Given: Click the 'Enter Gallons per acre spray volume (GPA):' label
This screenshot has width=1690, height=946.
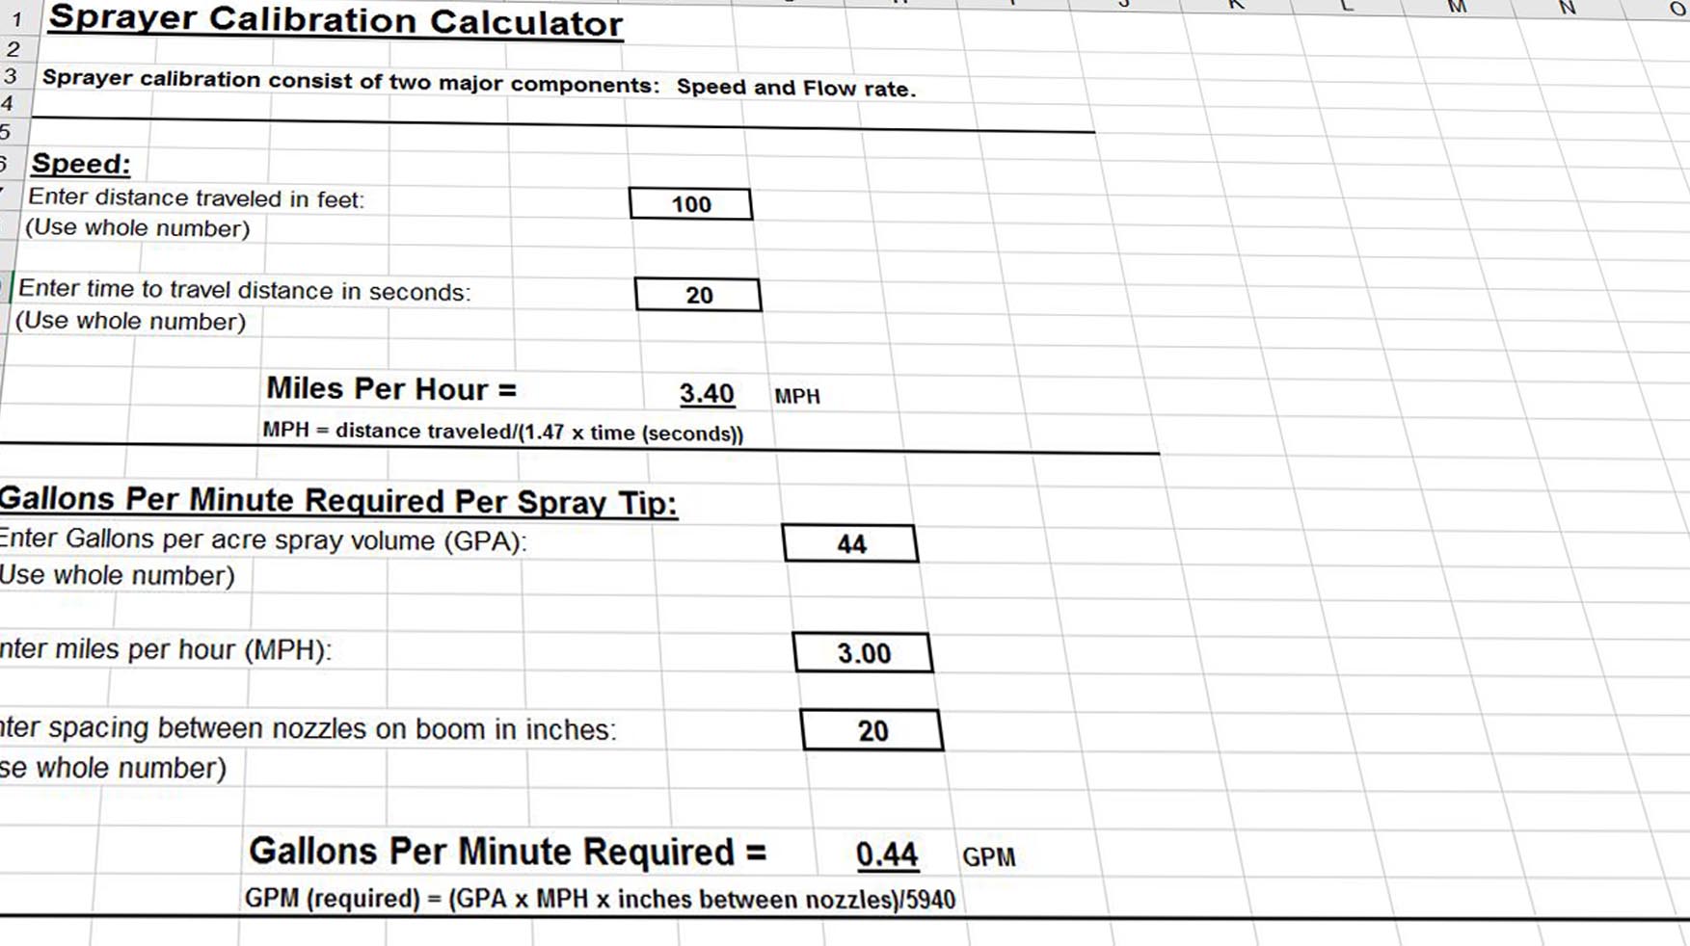Looking at the screenshot, I should (263, 539).
